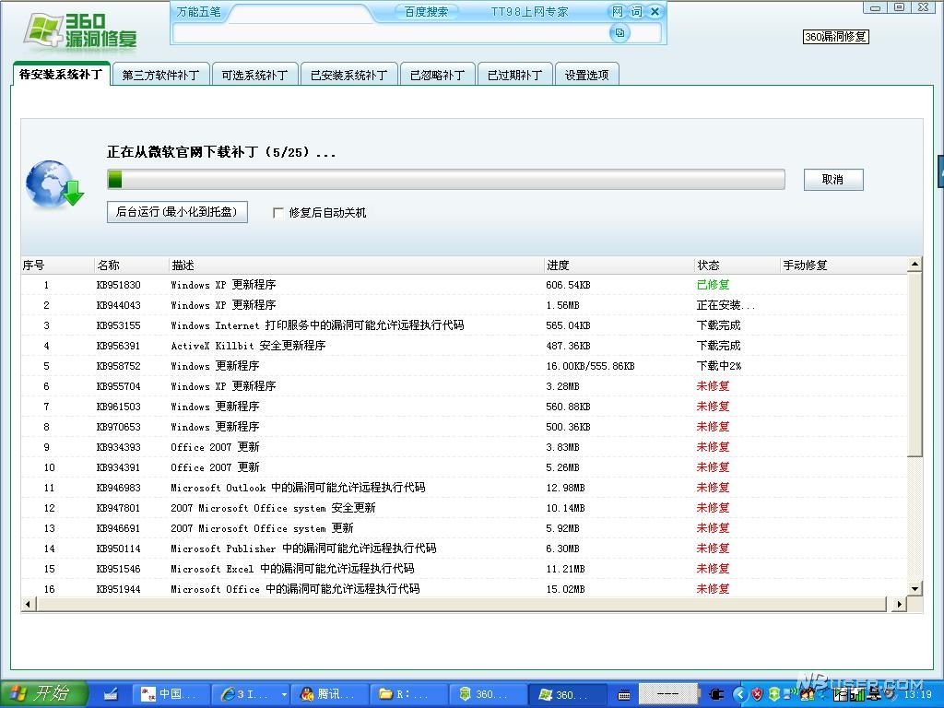This screenshot has height=708, width=944.
Task: Open the Windows 开始 start button
Action: coord(43,693)
